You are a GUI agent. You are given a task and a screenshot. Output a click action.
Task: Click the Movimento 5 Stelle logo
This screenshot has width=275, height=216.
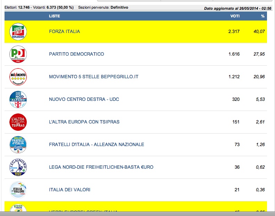point(18,77)
